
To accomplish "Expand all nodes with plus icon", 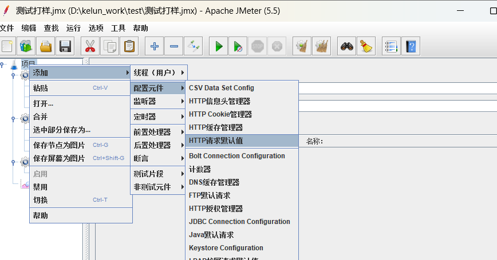I will click(x=155, y=46).
